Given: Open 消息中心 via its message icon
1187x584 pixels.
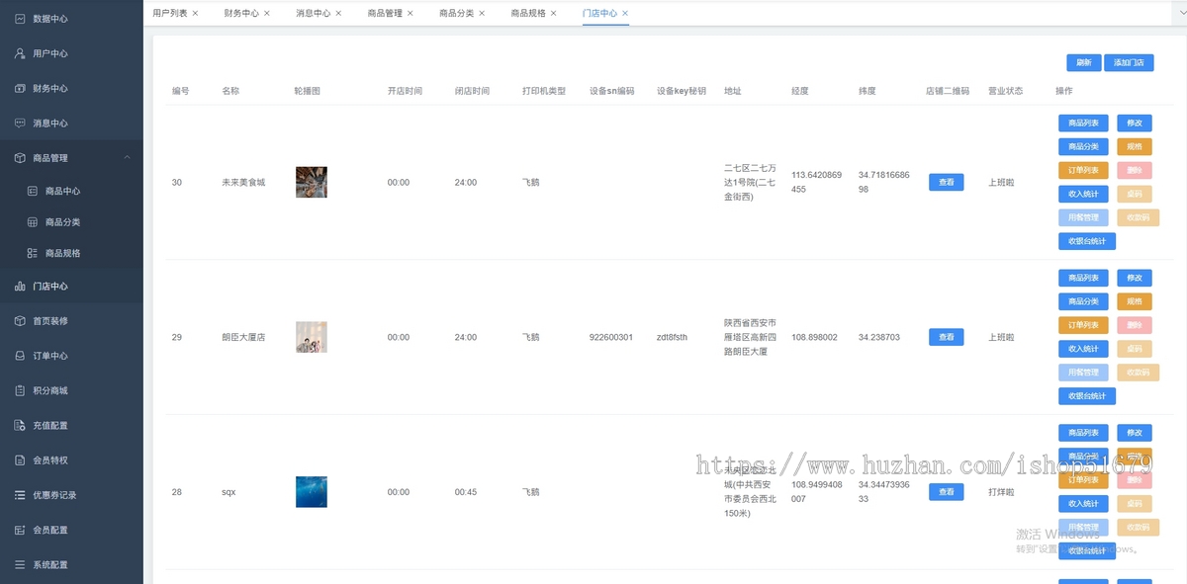Looking at the screenshot, I should [x=20, y=124].
